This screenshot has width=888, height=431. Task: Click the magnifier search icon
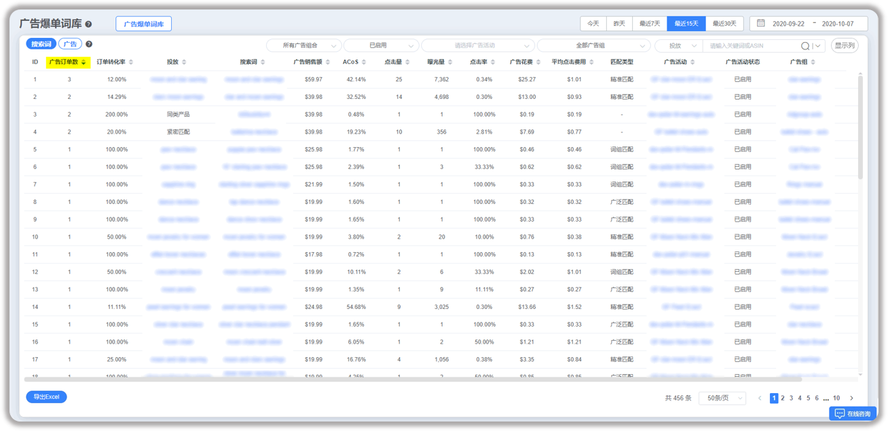pos(805,46)
